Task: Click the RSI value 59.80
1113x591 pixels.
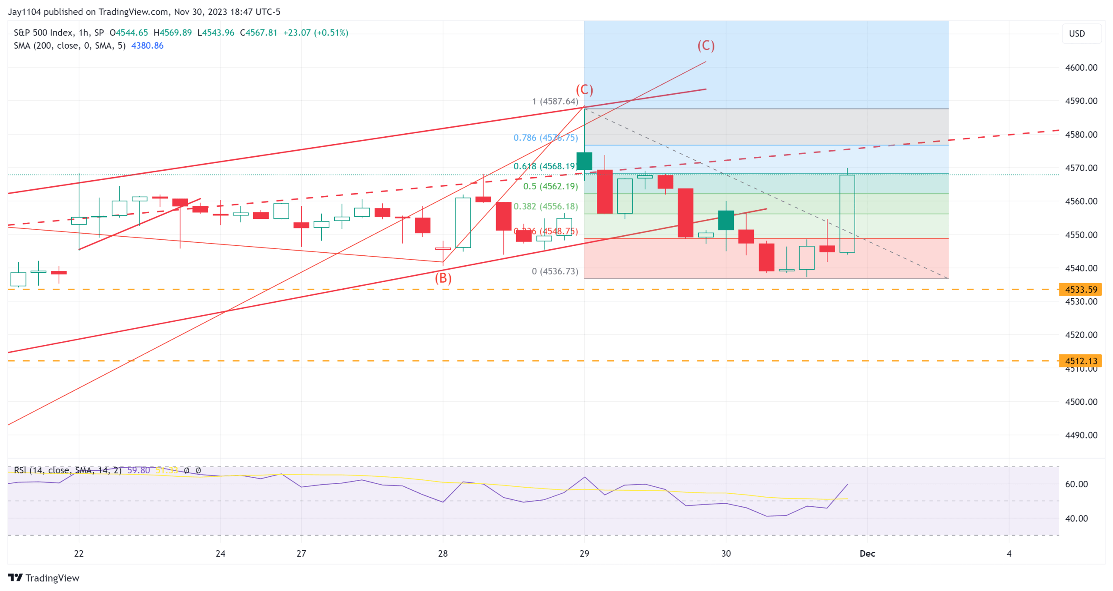Action: click(138, 470)
